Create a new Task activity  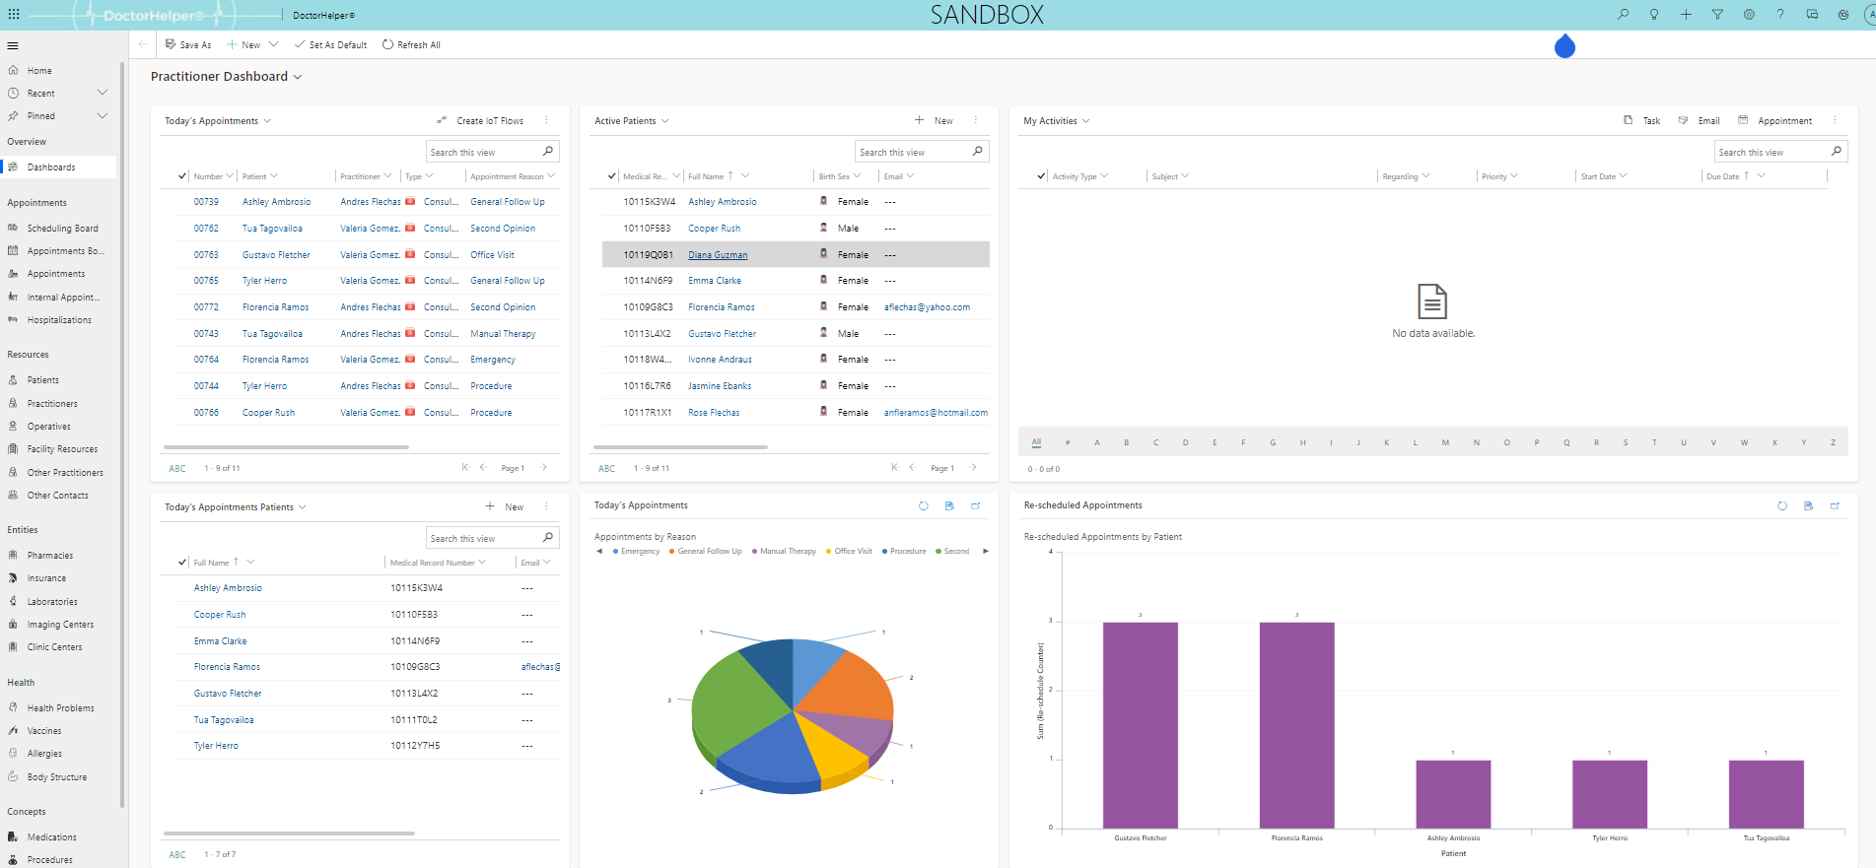point(1642,120)
